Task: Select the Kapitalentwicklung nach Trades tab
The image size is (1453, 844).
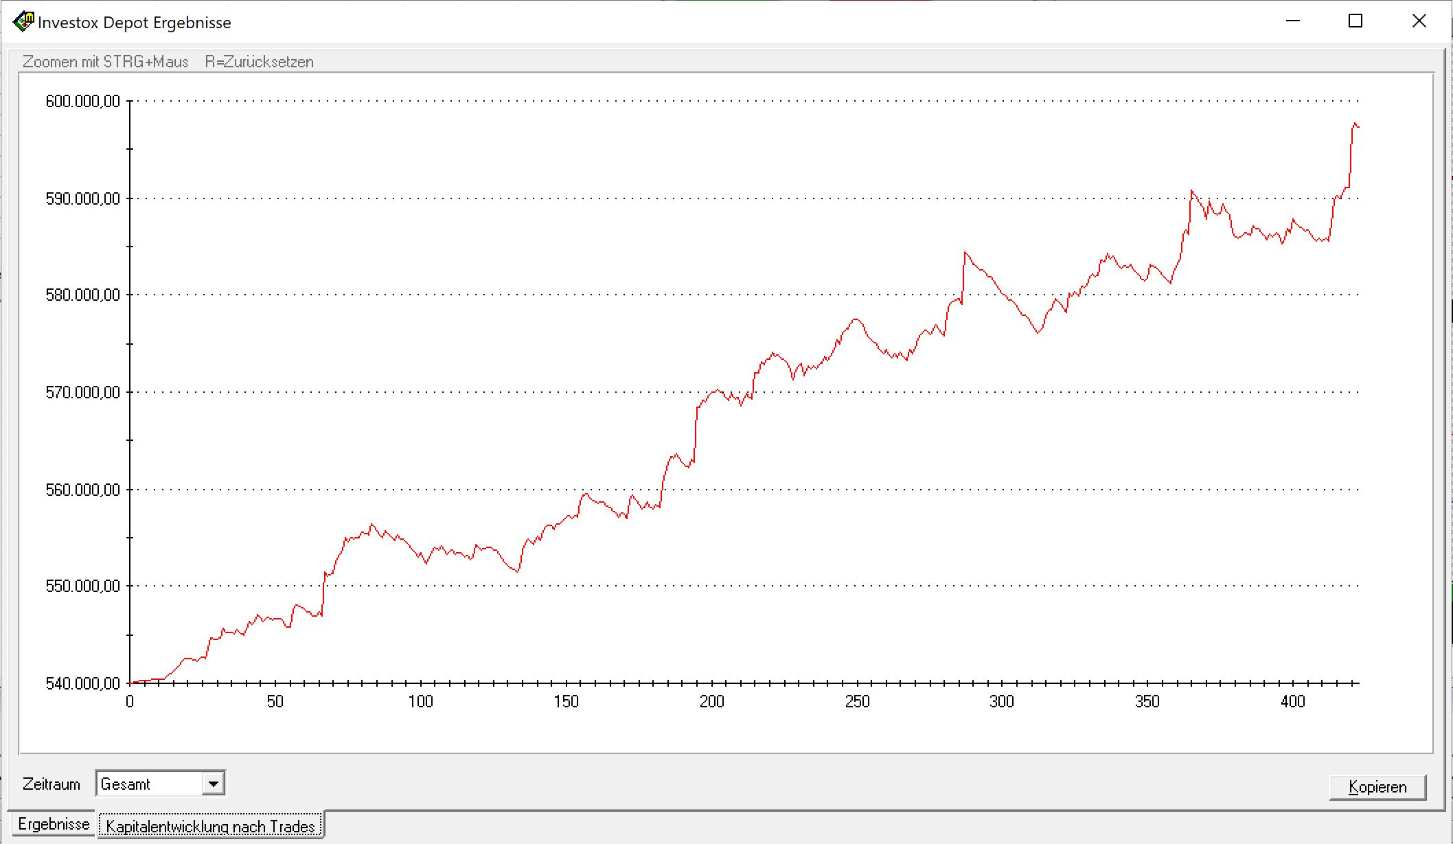Action: (210, 826)
